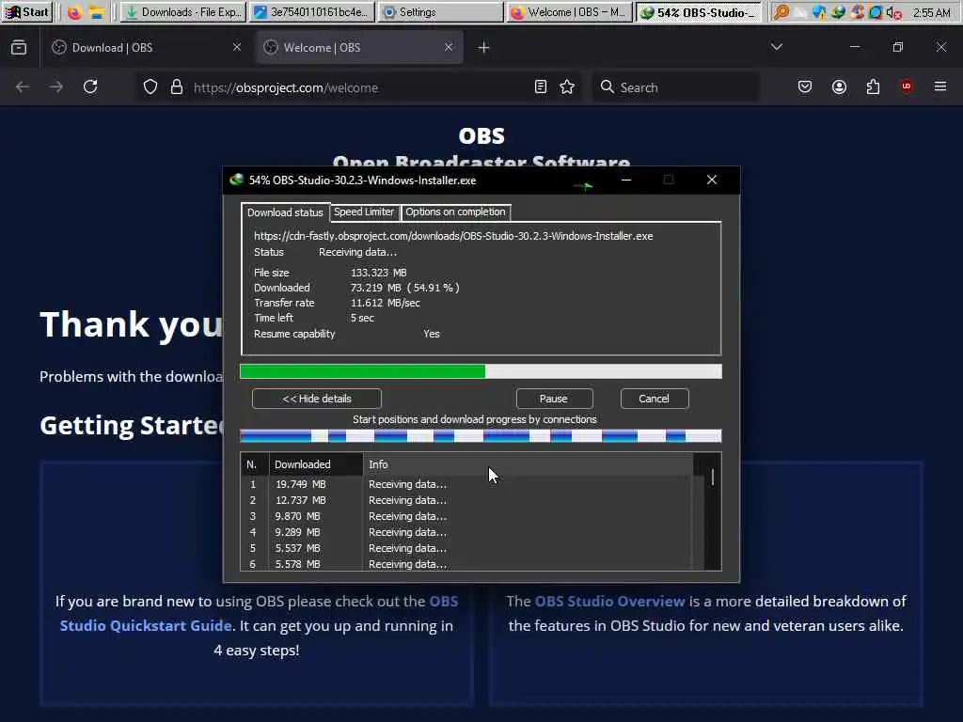Click the download dialog title bar icon

pos(236,180)
